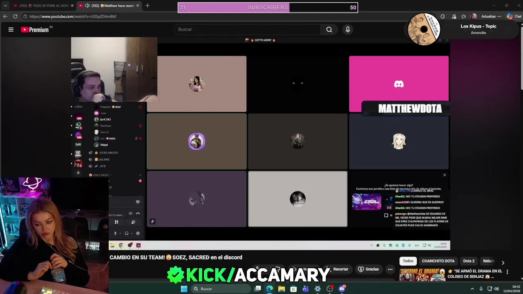Click the YouTube search magnifier button
The image size is (523, 294).
point(329,29)
